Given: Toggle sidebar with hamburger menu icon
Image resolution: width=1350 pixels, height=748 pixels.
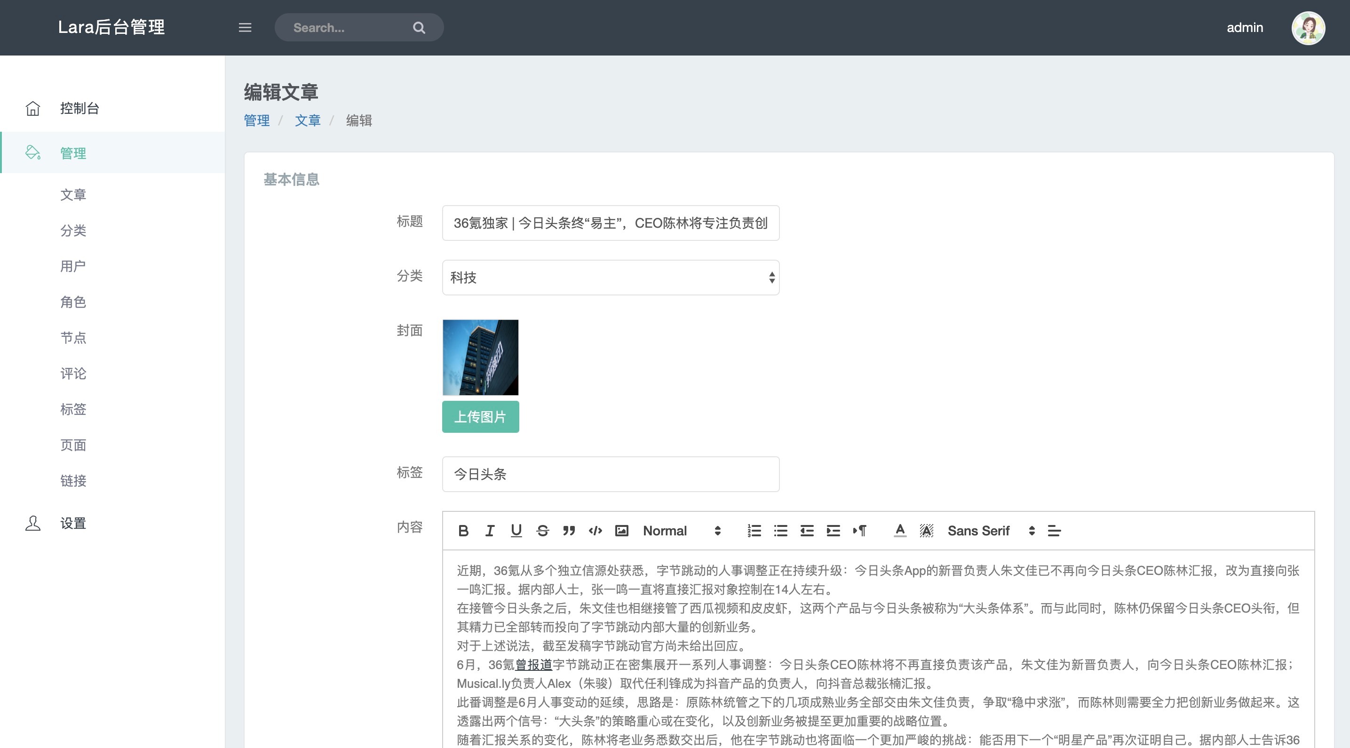Looking at the screenshot, I should pyautogui.click(x=245, y=28).
